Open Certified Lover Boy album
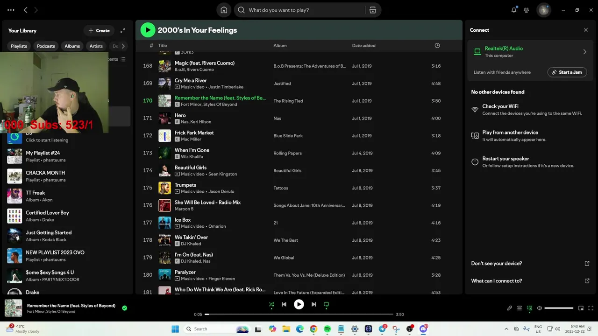 click(x=68, y=216)
